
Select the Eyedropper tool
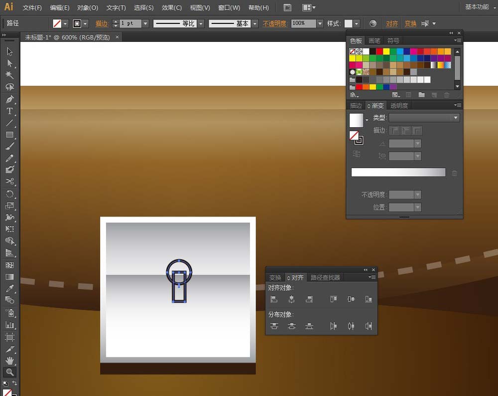(9, 288)
